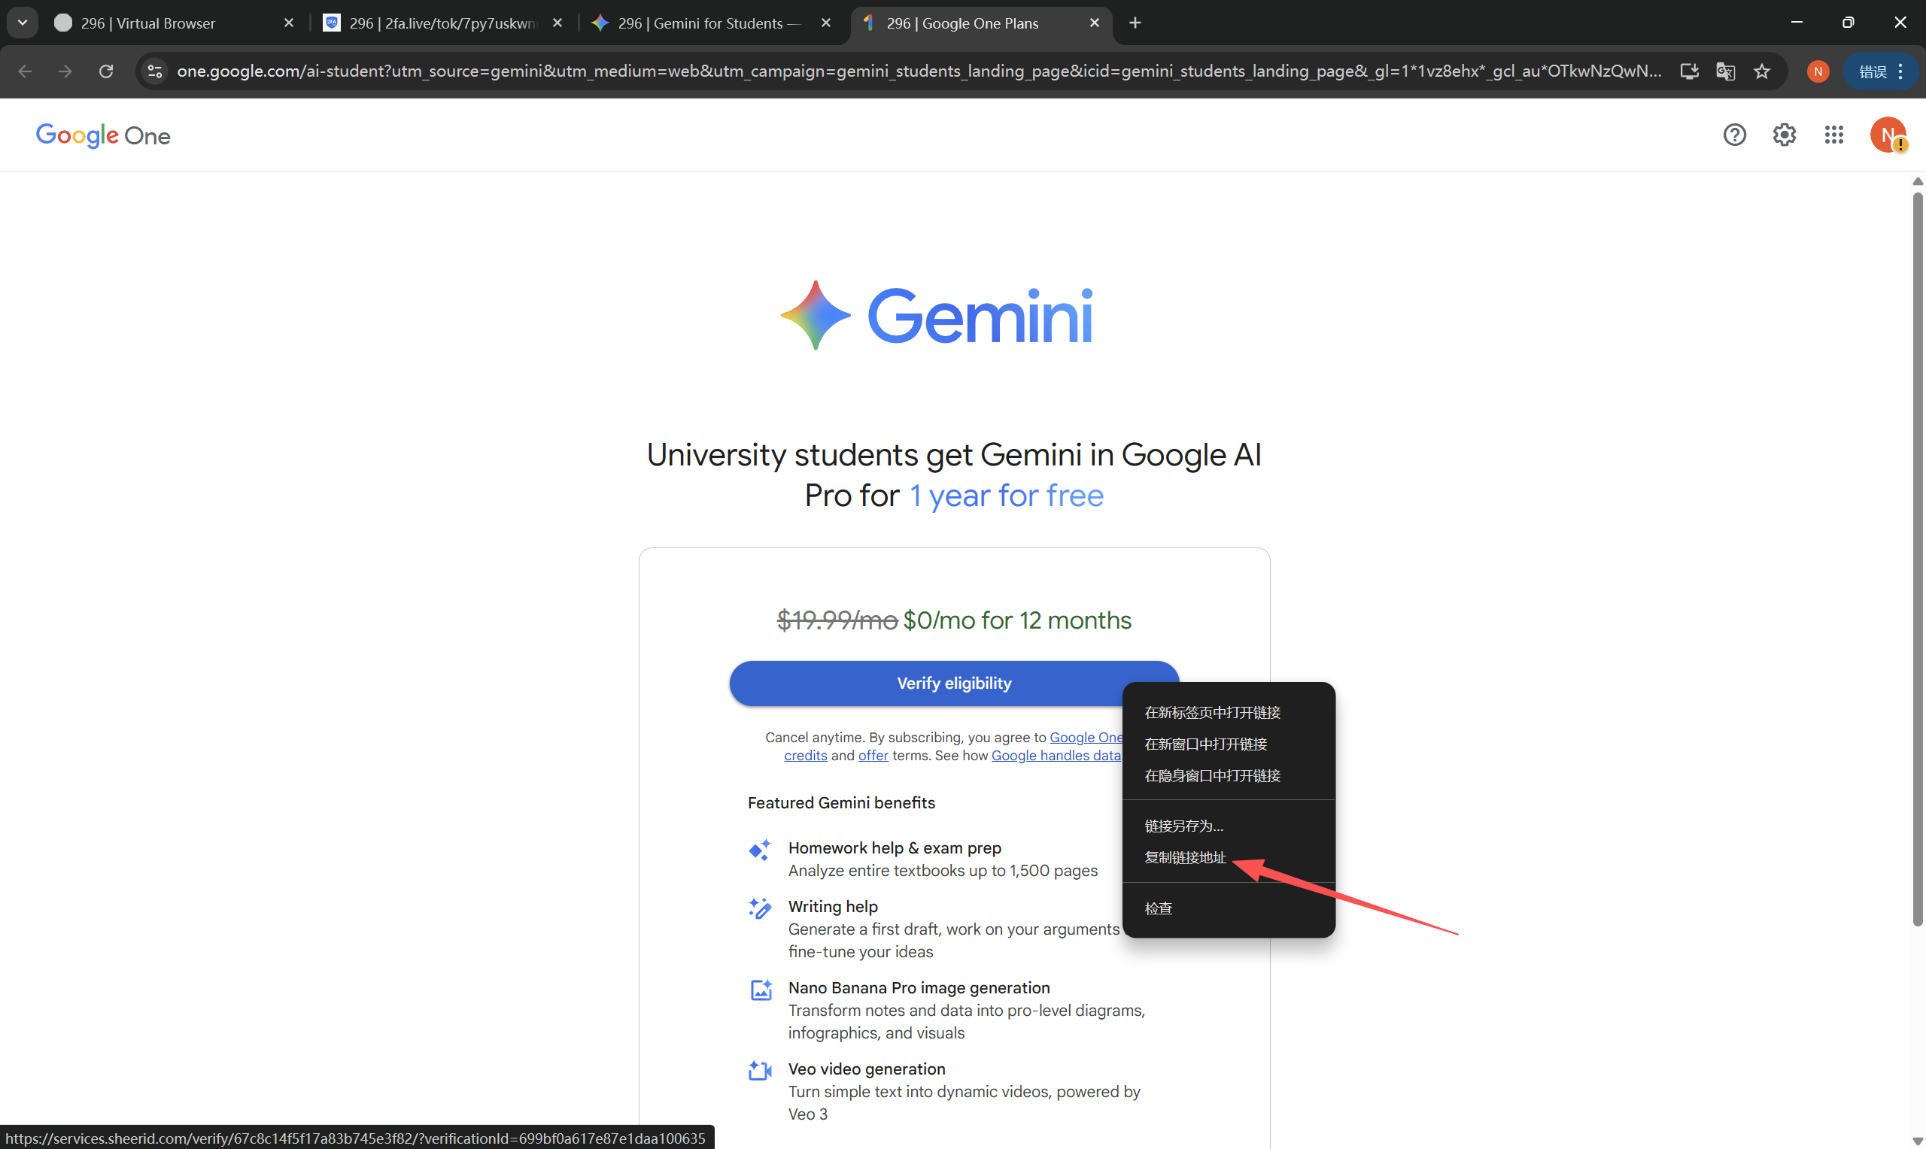Screen dimensions: 1926x1149
Task: Click the install app icon in address bar
Action: [1689, 71]
